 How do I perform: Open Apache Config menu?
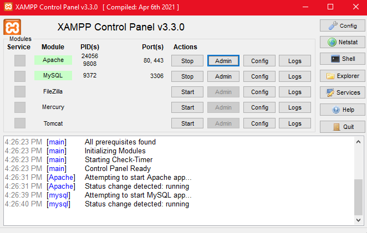tap(259, 61)
